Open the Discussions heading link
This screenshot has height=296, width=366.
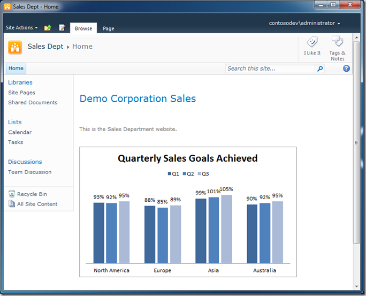click(x=25, y=162)
